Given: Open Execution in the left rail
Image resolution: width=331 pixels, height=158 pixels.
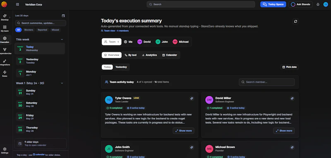Looking at the screenshot, I should [5, 40].
